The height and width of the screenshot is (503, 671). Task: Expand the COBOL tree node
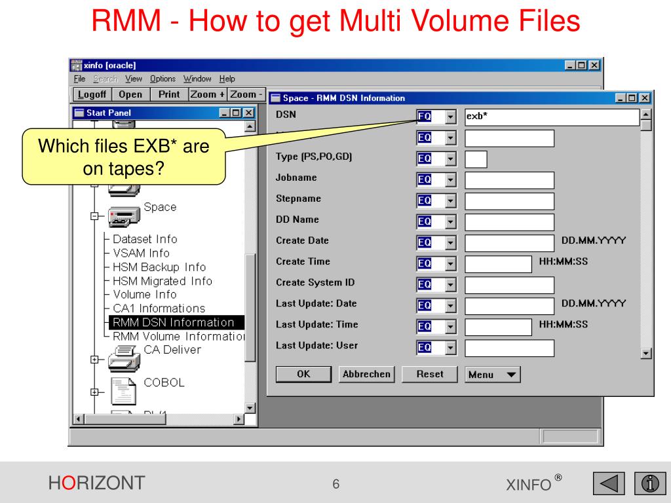click(94, 392)
